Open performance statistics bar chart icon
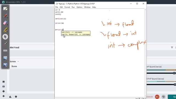Screen dimensions: 176x99 10,97
